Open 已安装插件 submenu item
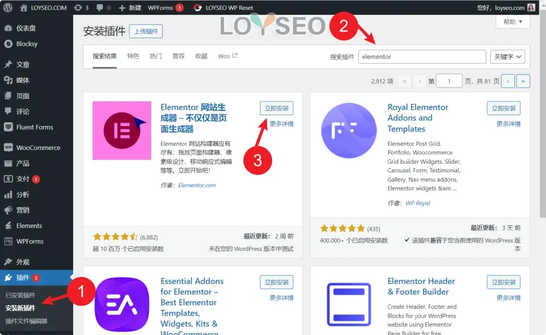Screen dimensions: 546x335 pos(21,295)
